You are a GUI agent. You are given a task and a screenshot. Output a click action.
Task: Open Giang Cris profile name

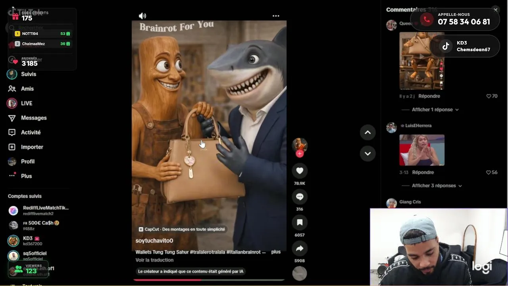pos(410,202)
